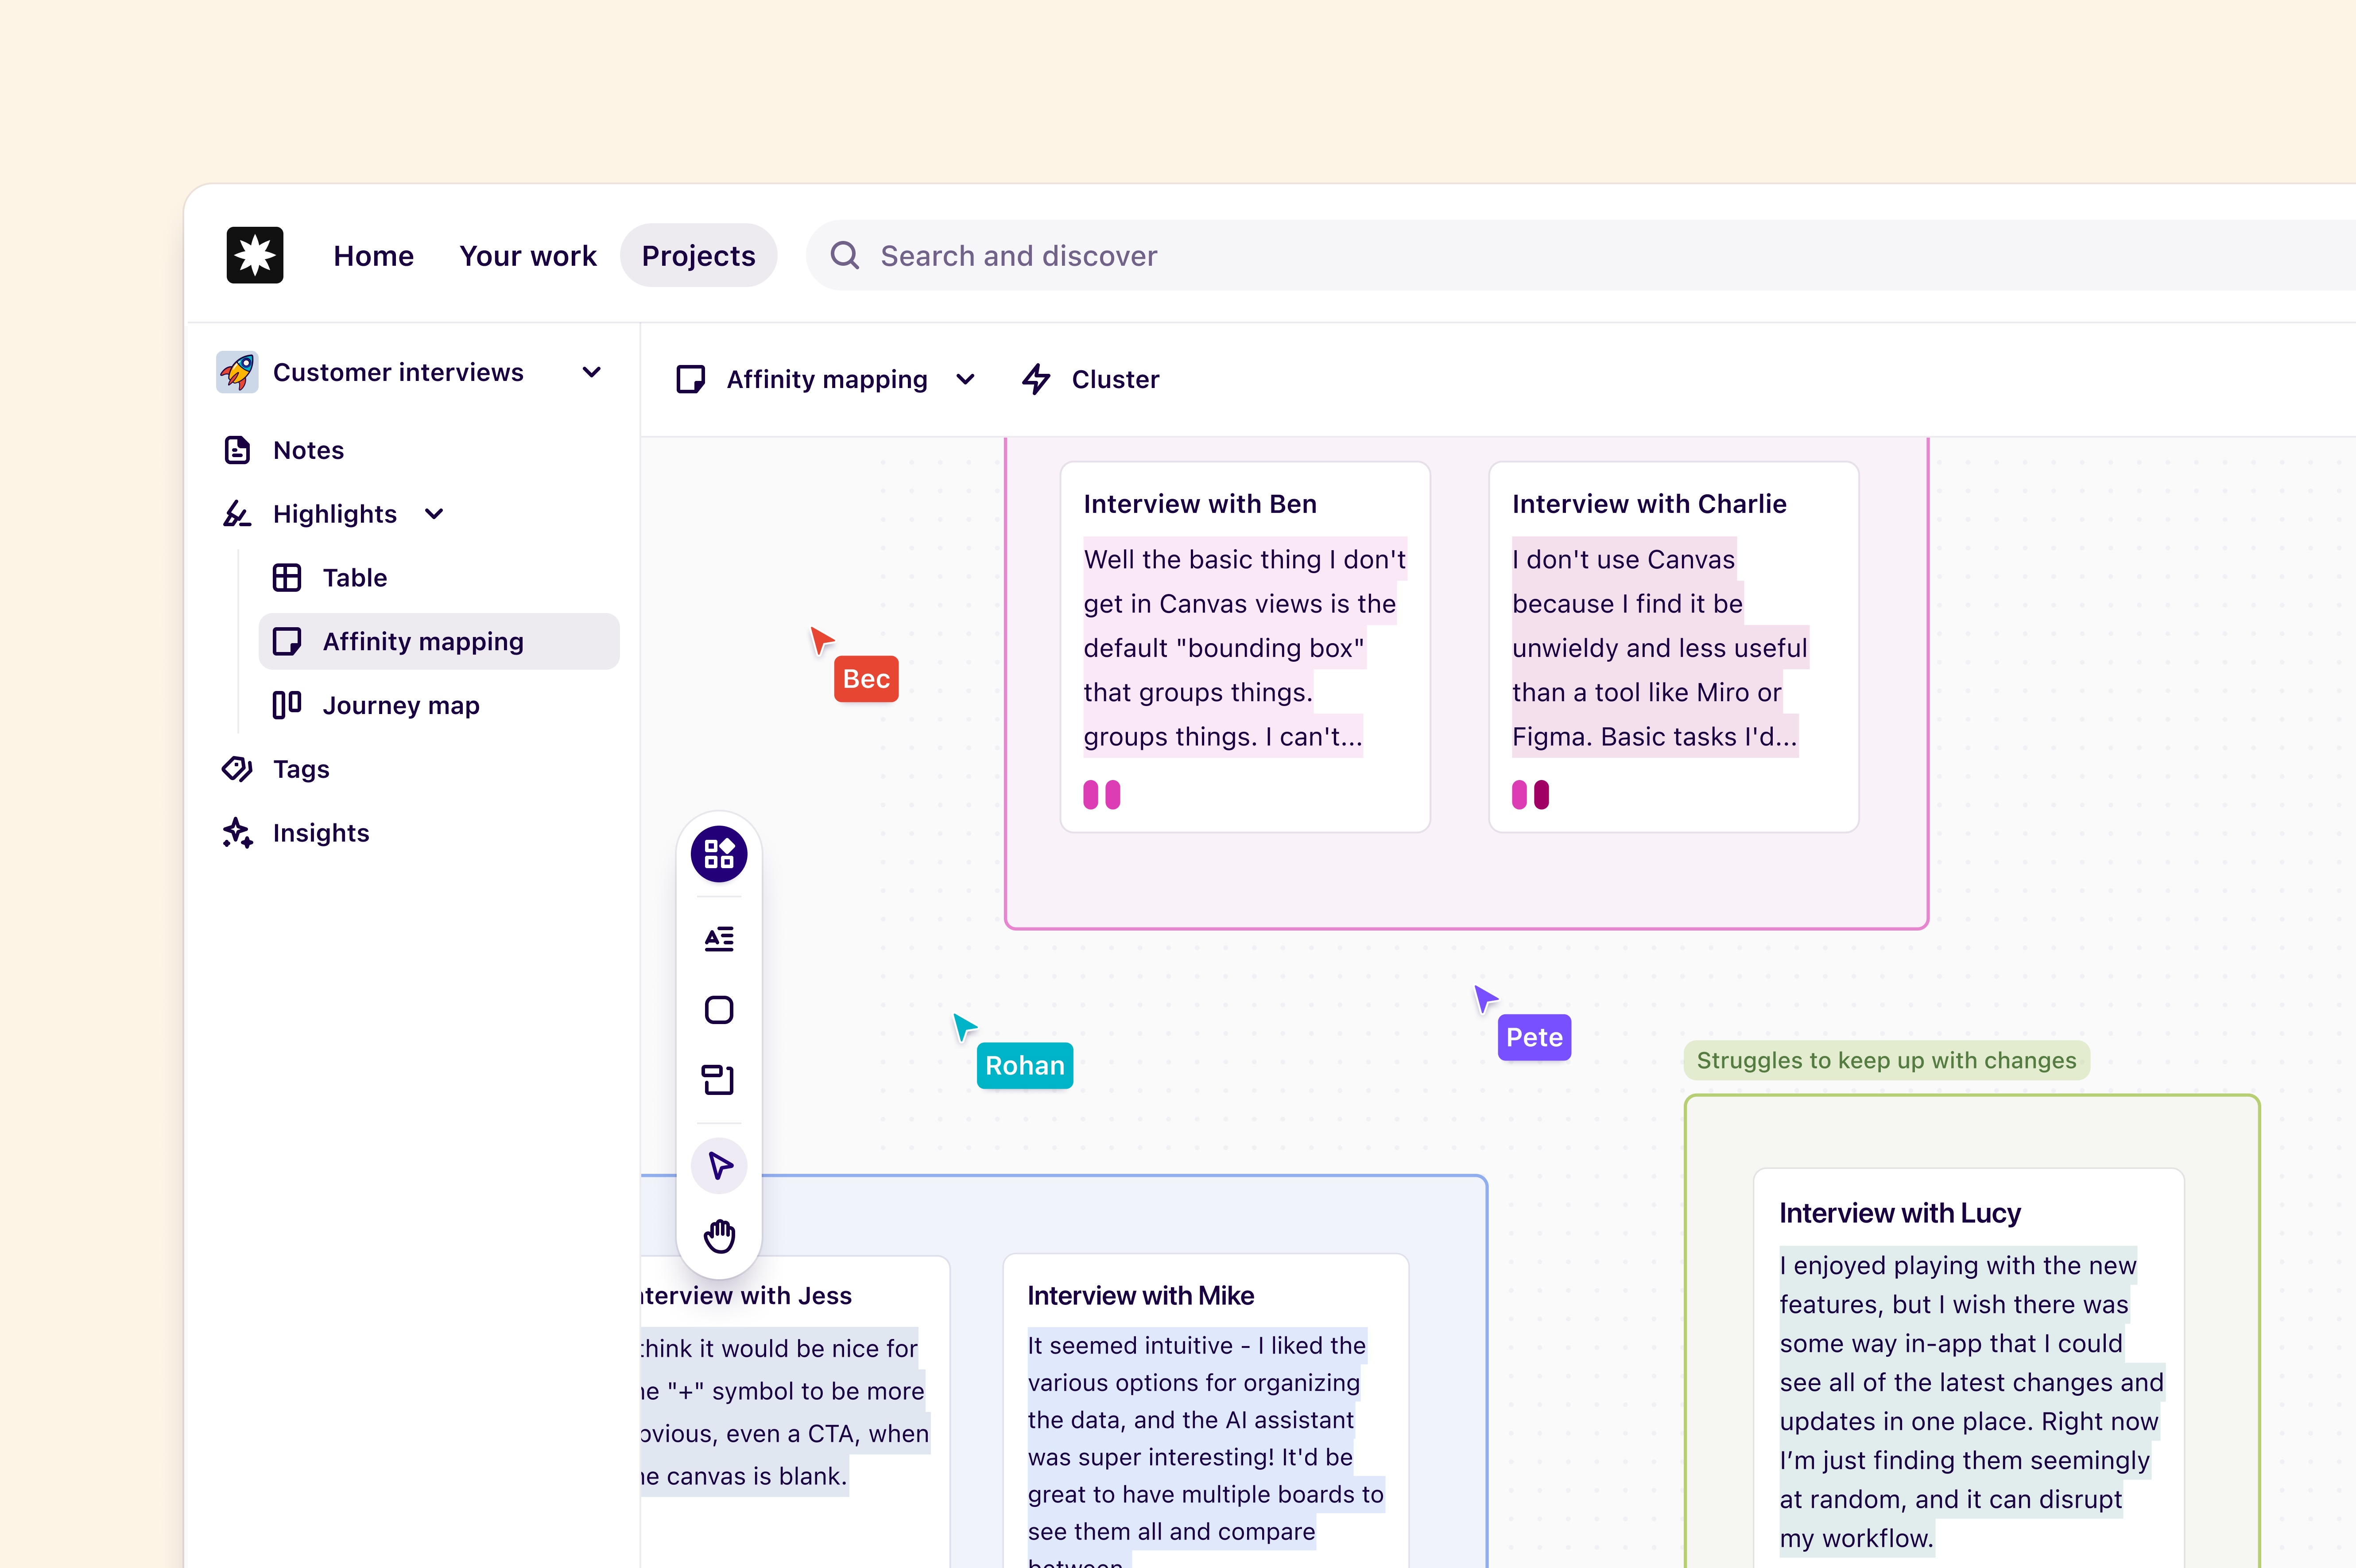
Task: Open the add elements menu in canvas toolbar
Action: [x=719, y=853]
